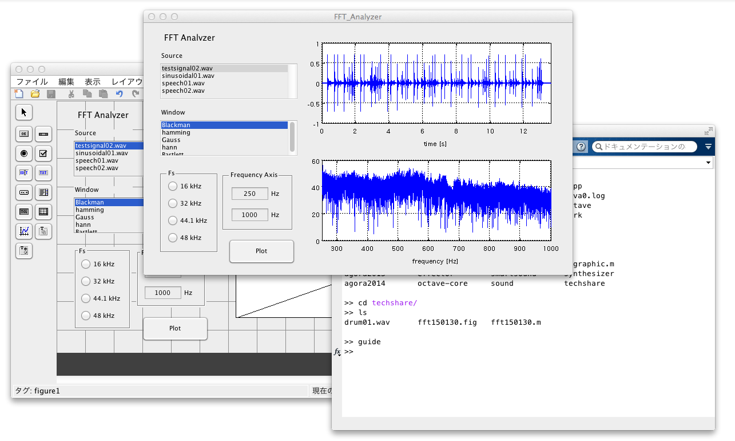Pick the Button Group component tool

(x=24, y=250)
